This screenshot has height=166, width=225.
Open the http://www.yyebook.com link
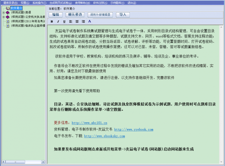[x=134, y=129]
